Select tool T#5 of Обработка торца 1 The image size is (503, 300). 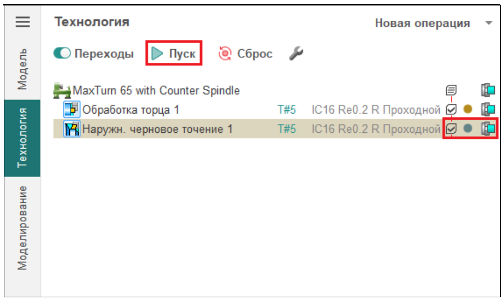tap(287, 110)
